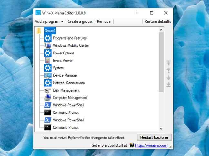Click Create a group in toolbar
This screenshot has height=156, width=209.
tap(80, 22)
